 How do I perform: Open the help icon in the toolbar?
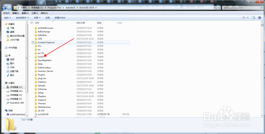(x=260, y=18)
